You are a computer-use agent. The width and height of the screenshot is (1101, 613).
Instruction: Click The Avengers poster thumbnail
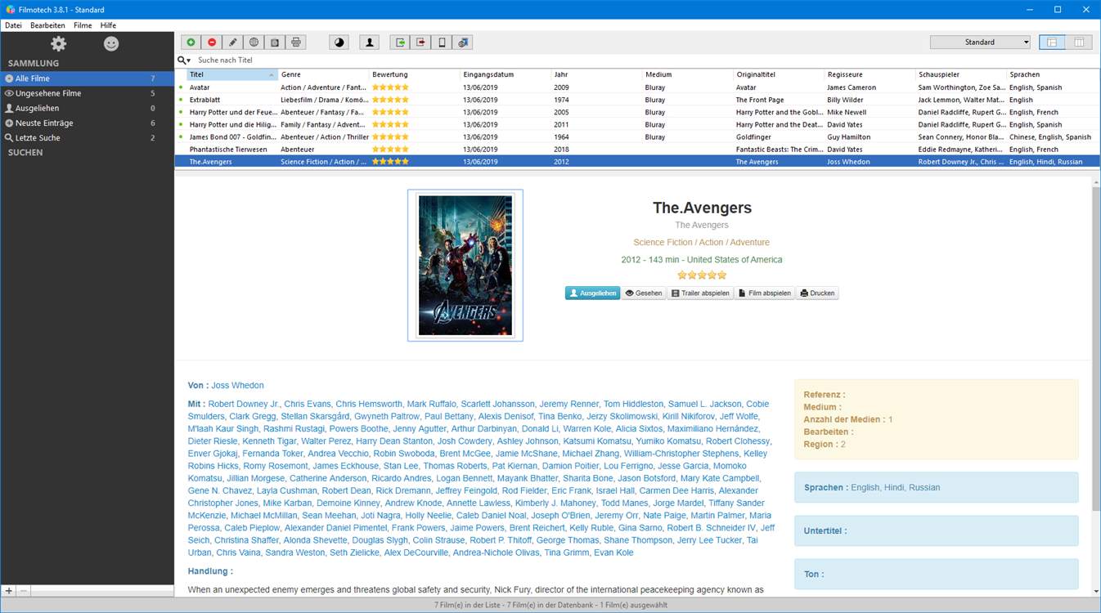click(x=465, y=265)
